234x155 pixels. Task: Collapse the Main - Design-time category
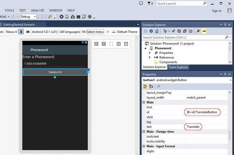(x=144, y=132)
